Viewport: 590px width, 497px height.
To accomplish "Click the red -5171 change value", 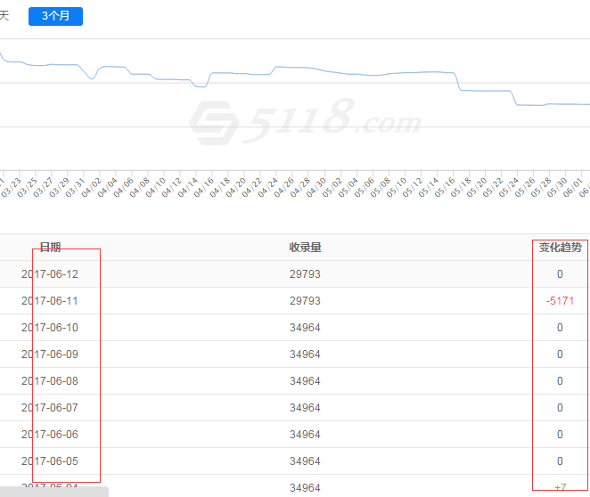I will click(560, 301).
